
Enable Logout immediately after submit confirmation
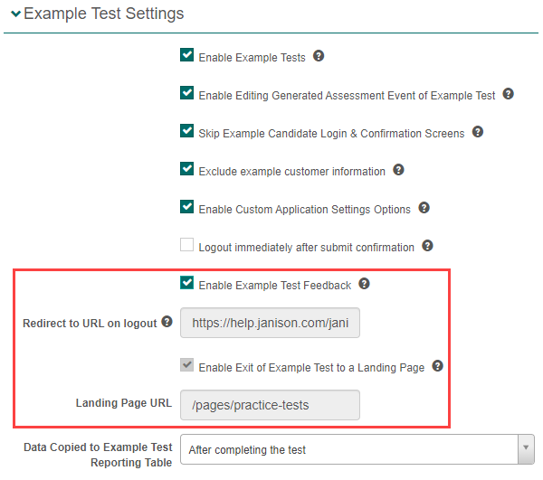coord(187,245)
